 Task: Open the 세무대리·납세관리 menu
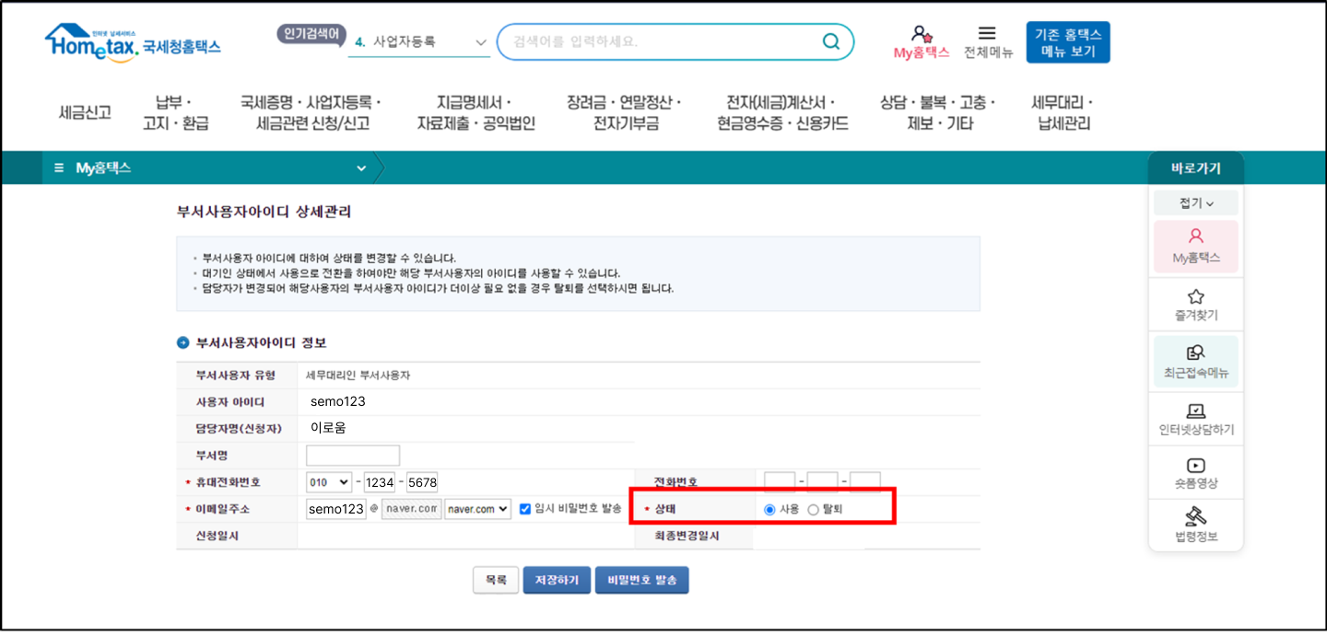1062,112
